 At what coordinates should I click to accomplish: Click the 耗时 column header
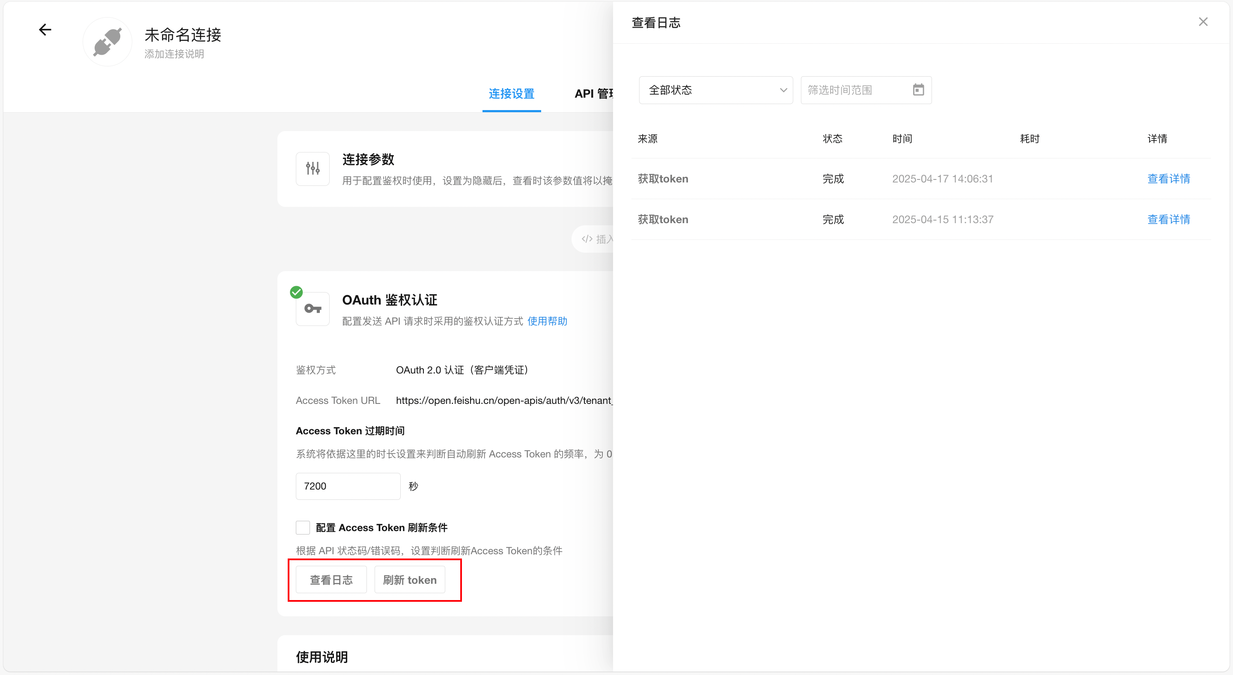1030,139
